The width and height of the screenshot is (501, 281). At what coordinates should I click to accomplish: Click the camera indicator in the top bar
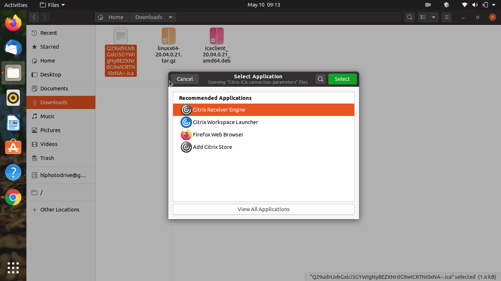tap(428, 5)
